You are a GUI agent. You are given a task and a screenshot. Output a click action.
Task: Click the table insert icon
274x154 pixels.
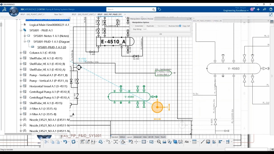pos(194,142)
